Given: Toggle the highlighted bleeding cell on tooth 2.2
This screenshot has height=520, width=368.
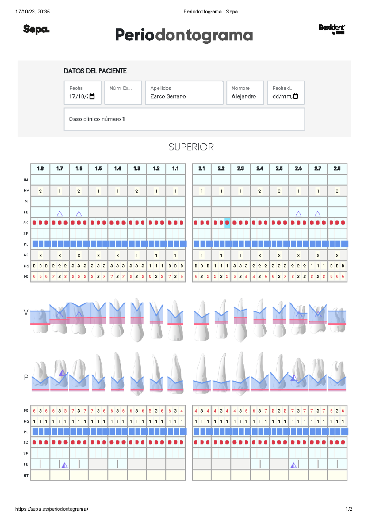Looking at the screenshot, I should (227, 223).
